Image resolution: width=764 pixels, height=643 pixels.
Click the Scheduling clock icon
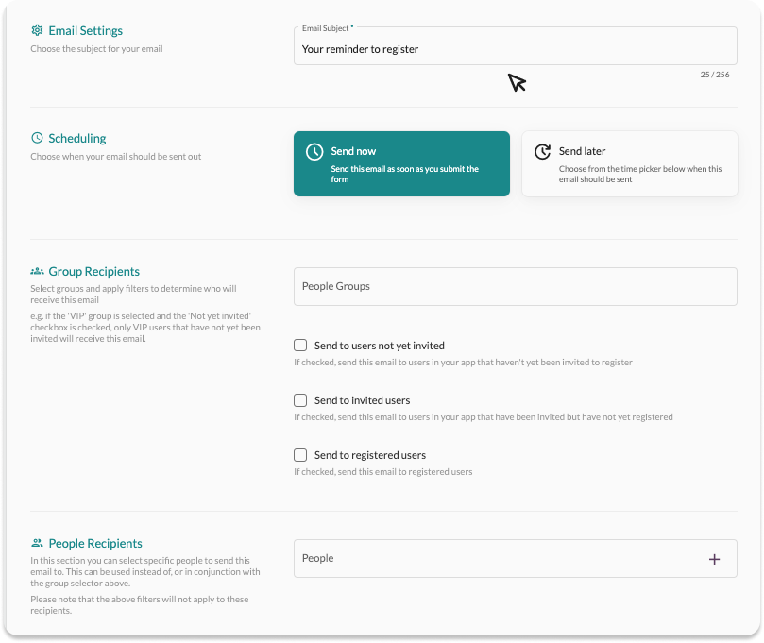pos(37,138)
